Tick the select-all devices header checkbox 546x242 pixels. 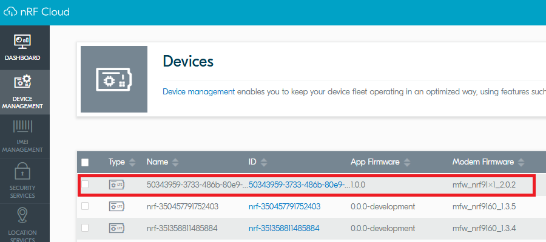85,162
